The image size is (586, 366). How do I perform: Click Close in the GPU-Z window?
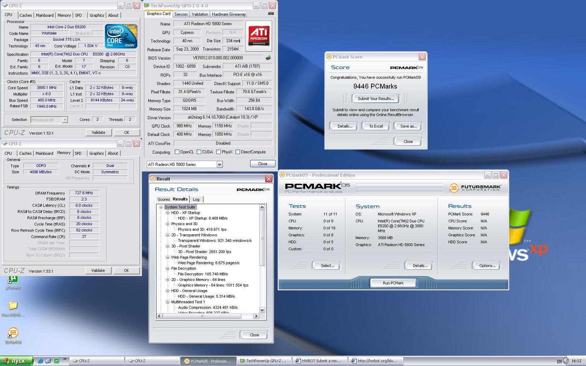click(x=263, y=164)
